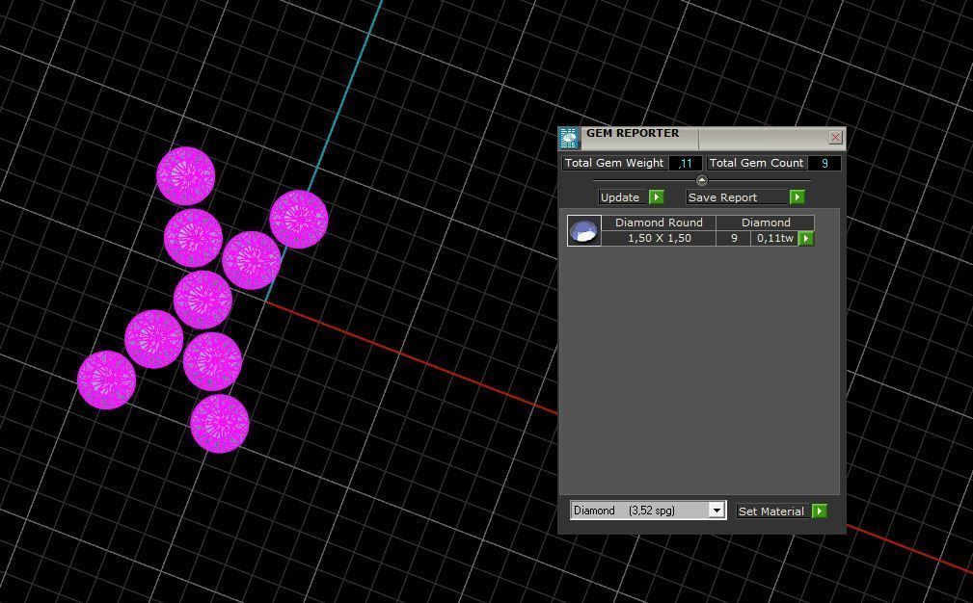Click the Save Report button label

(737, 197)
